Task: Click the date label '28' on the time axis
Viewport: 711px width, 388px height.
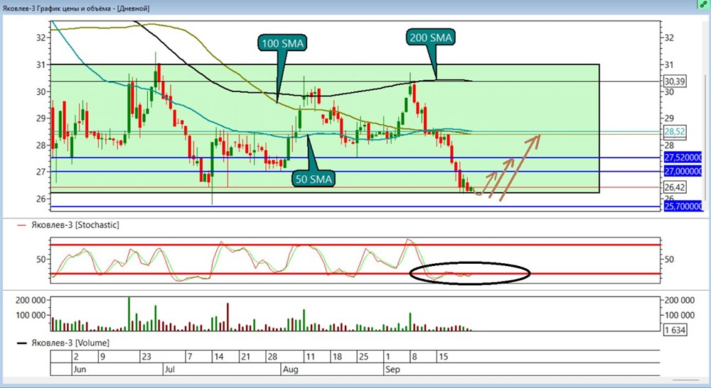Action: tap(272, 356)
